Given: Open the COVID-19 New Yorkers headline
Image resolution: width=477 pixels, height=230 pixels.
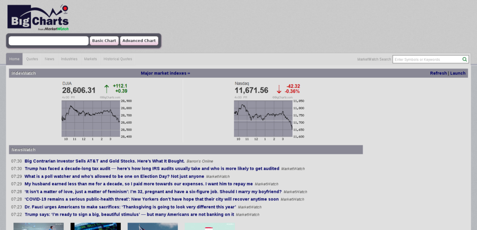Looking at the screenshot, I should [151, 199].
